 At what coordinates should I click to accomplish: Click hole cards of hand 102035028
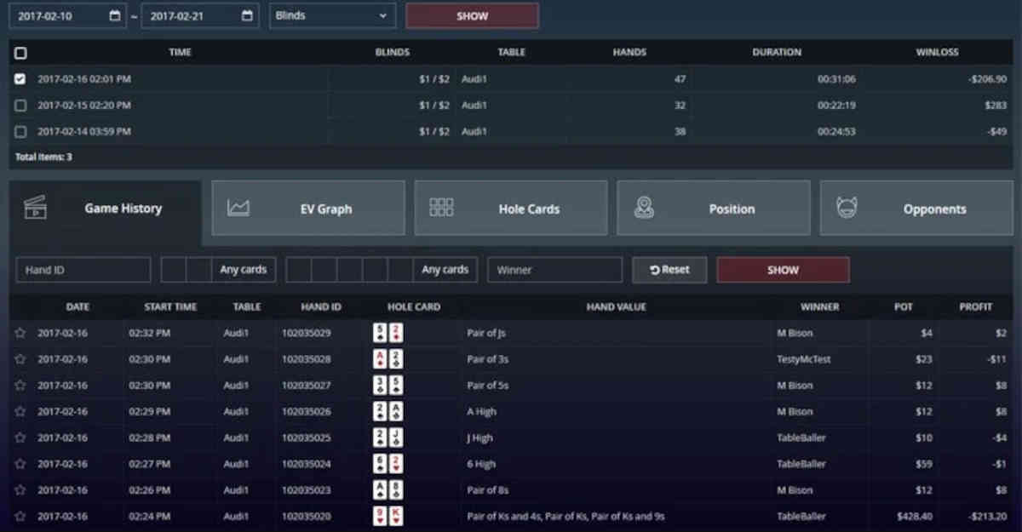point(388,359)
